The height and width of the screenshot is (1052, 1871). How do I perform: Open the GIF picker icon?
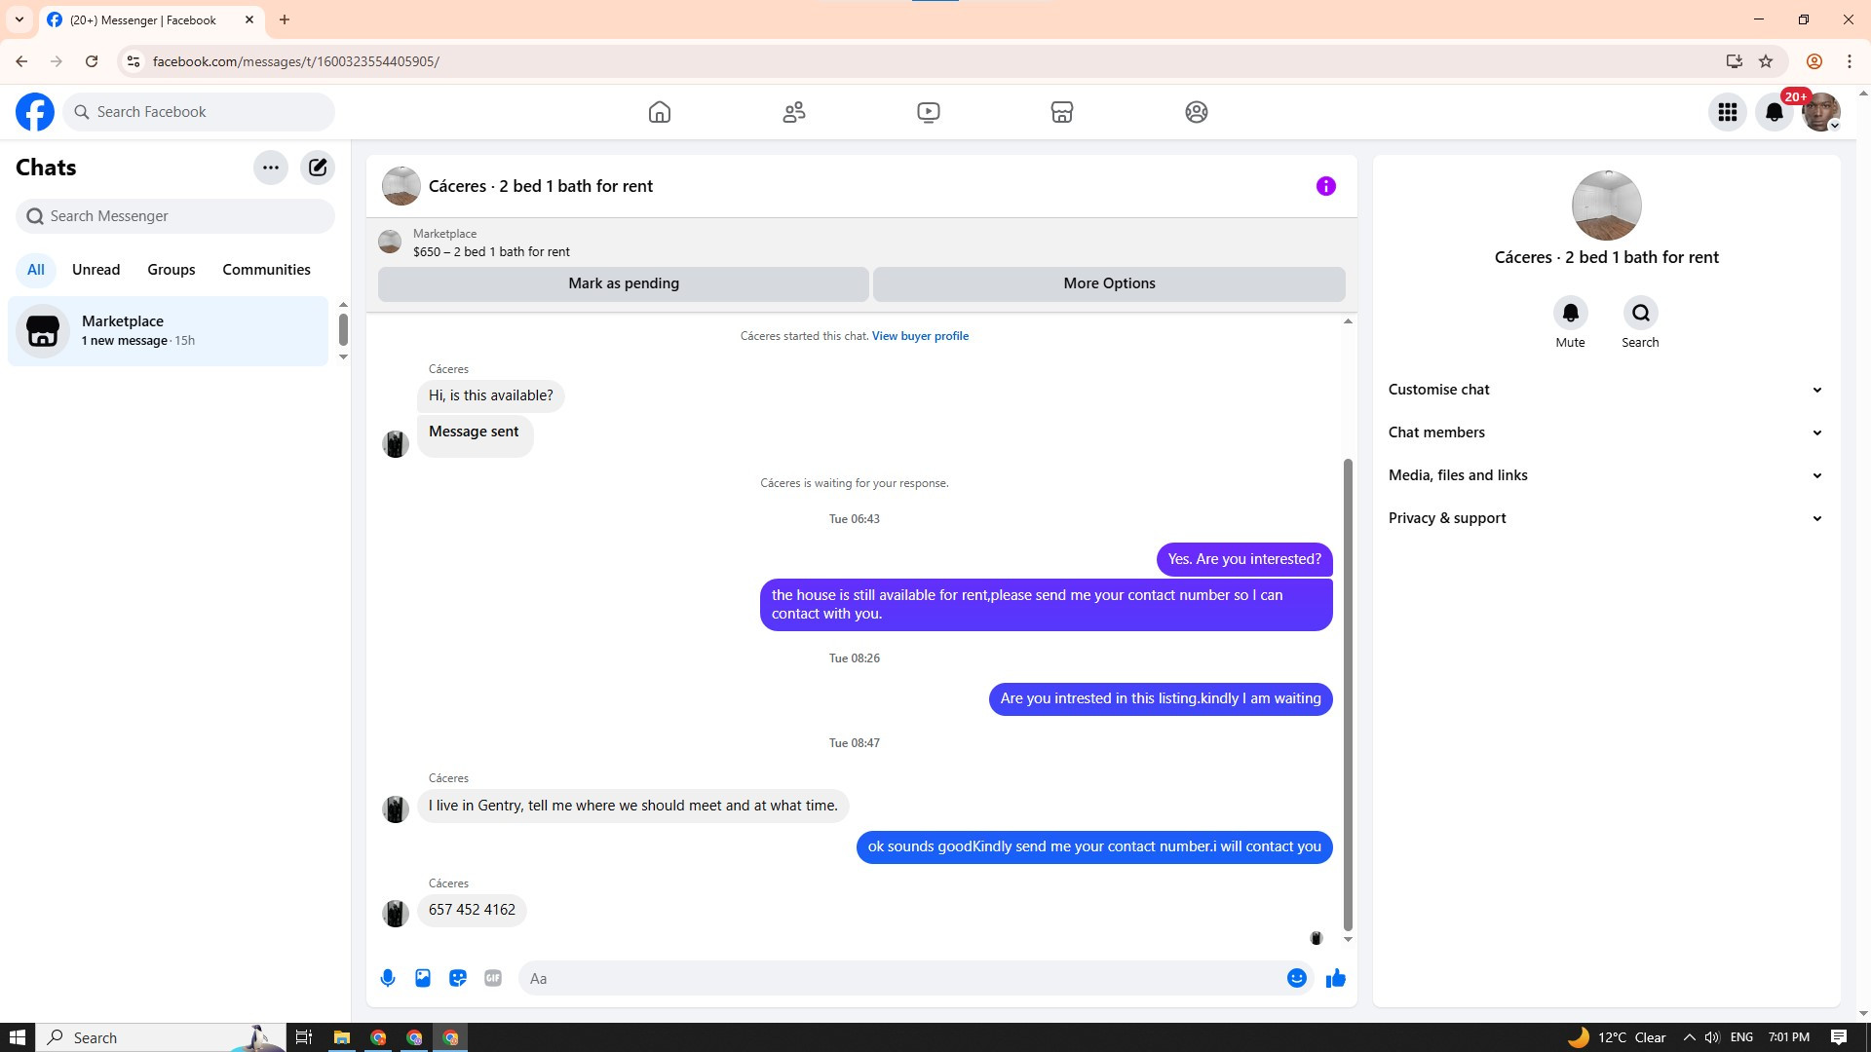tap(493, 978)
